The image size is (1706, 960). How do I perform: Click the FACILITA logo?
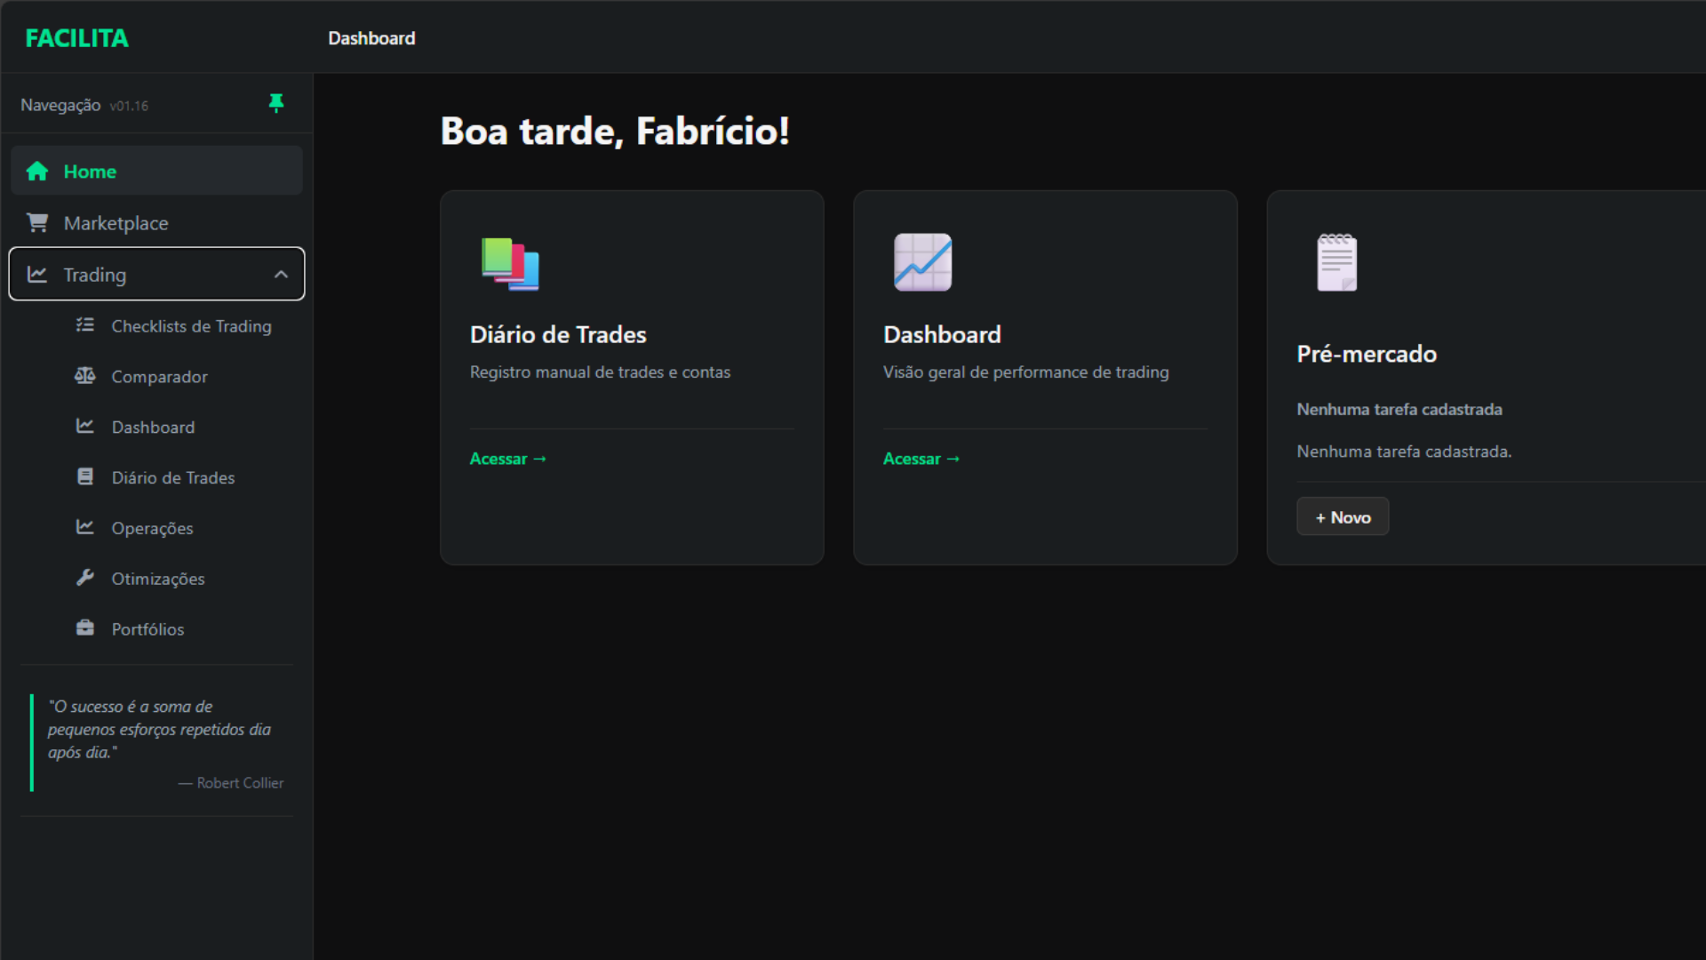pos(76,38)
